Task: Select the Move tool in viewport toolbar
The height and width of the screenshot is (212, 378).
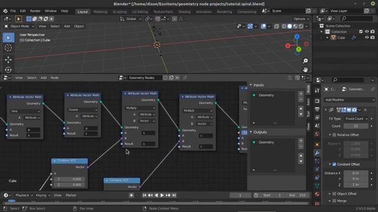Action: (x=8, y=59)
